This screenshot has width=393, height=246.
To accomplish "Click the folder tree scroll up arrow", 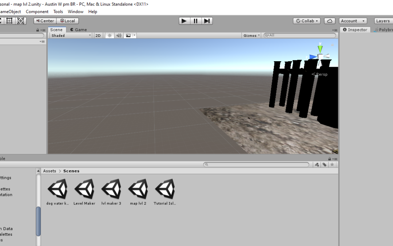I will click(38, 171).
